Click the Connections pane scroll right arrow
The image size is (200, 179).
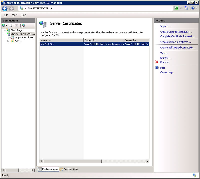[33, 170]
